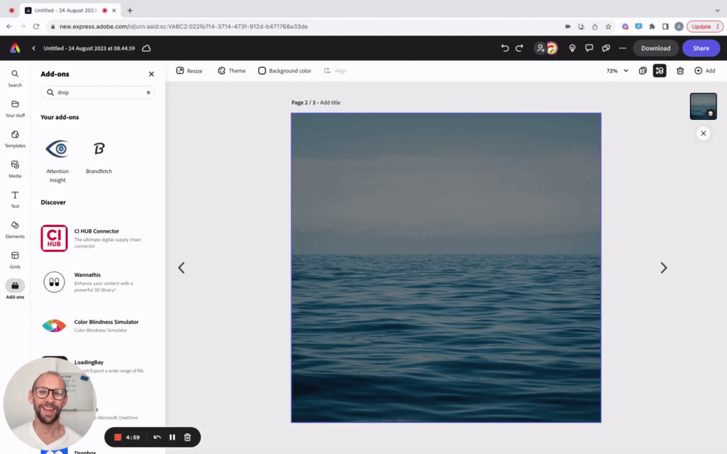This screenshot has height=454, width=727.
Task: Open the Update button's dropdown arrow
Action: tap(716, 26)
